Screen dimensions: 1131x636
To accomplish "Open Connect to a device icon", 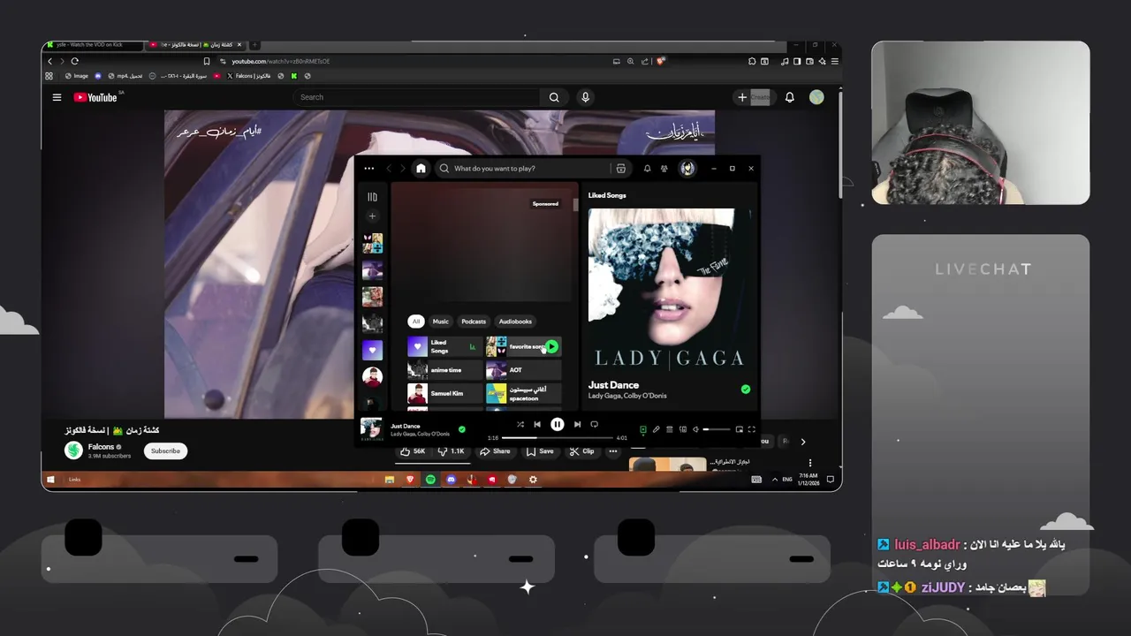I will click(x=682, y=429).
